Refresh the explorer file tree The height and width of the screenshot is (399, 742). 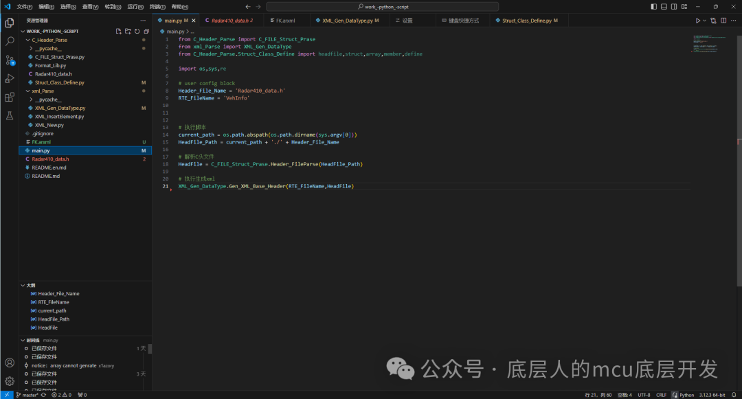point(137,31)
